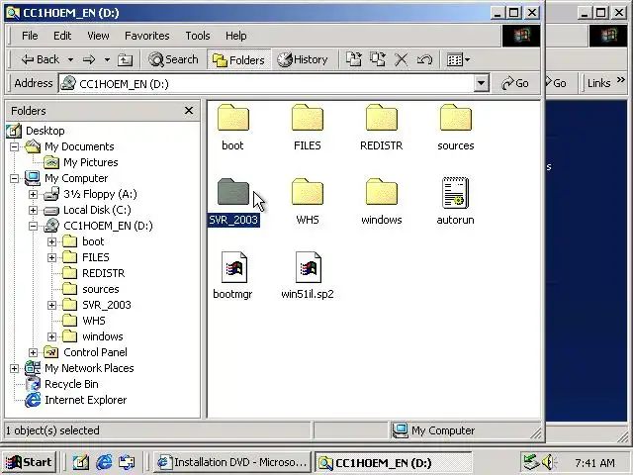633x475 pixels.
Task: Select the WHS folder icon in file pane
Action: [308, 192]
